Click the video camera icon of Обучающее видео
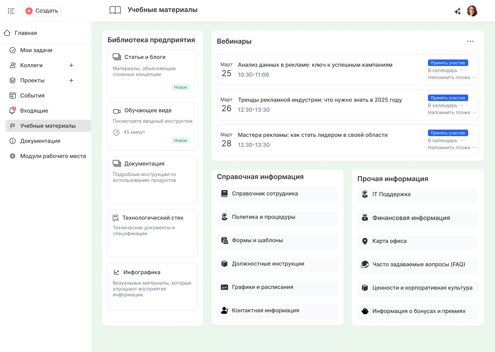 117,111
